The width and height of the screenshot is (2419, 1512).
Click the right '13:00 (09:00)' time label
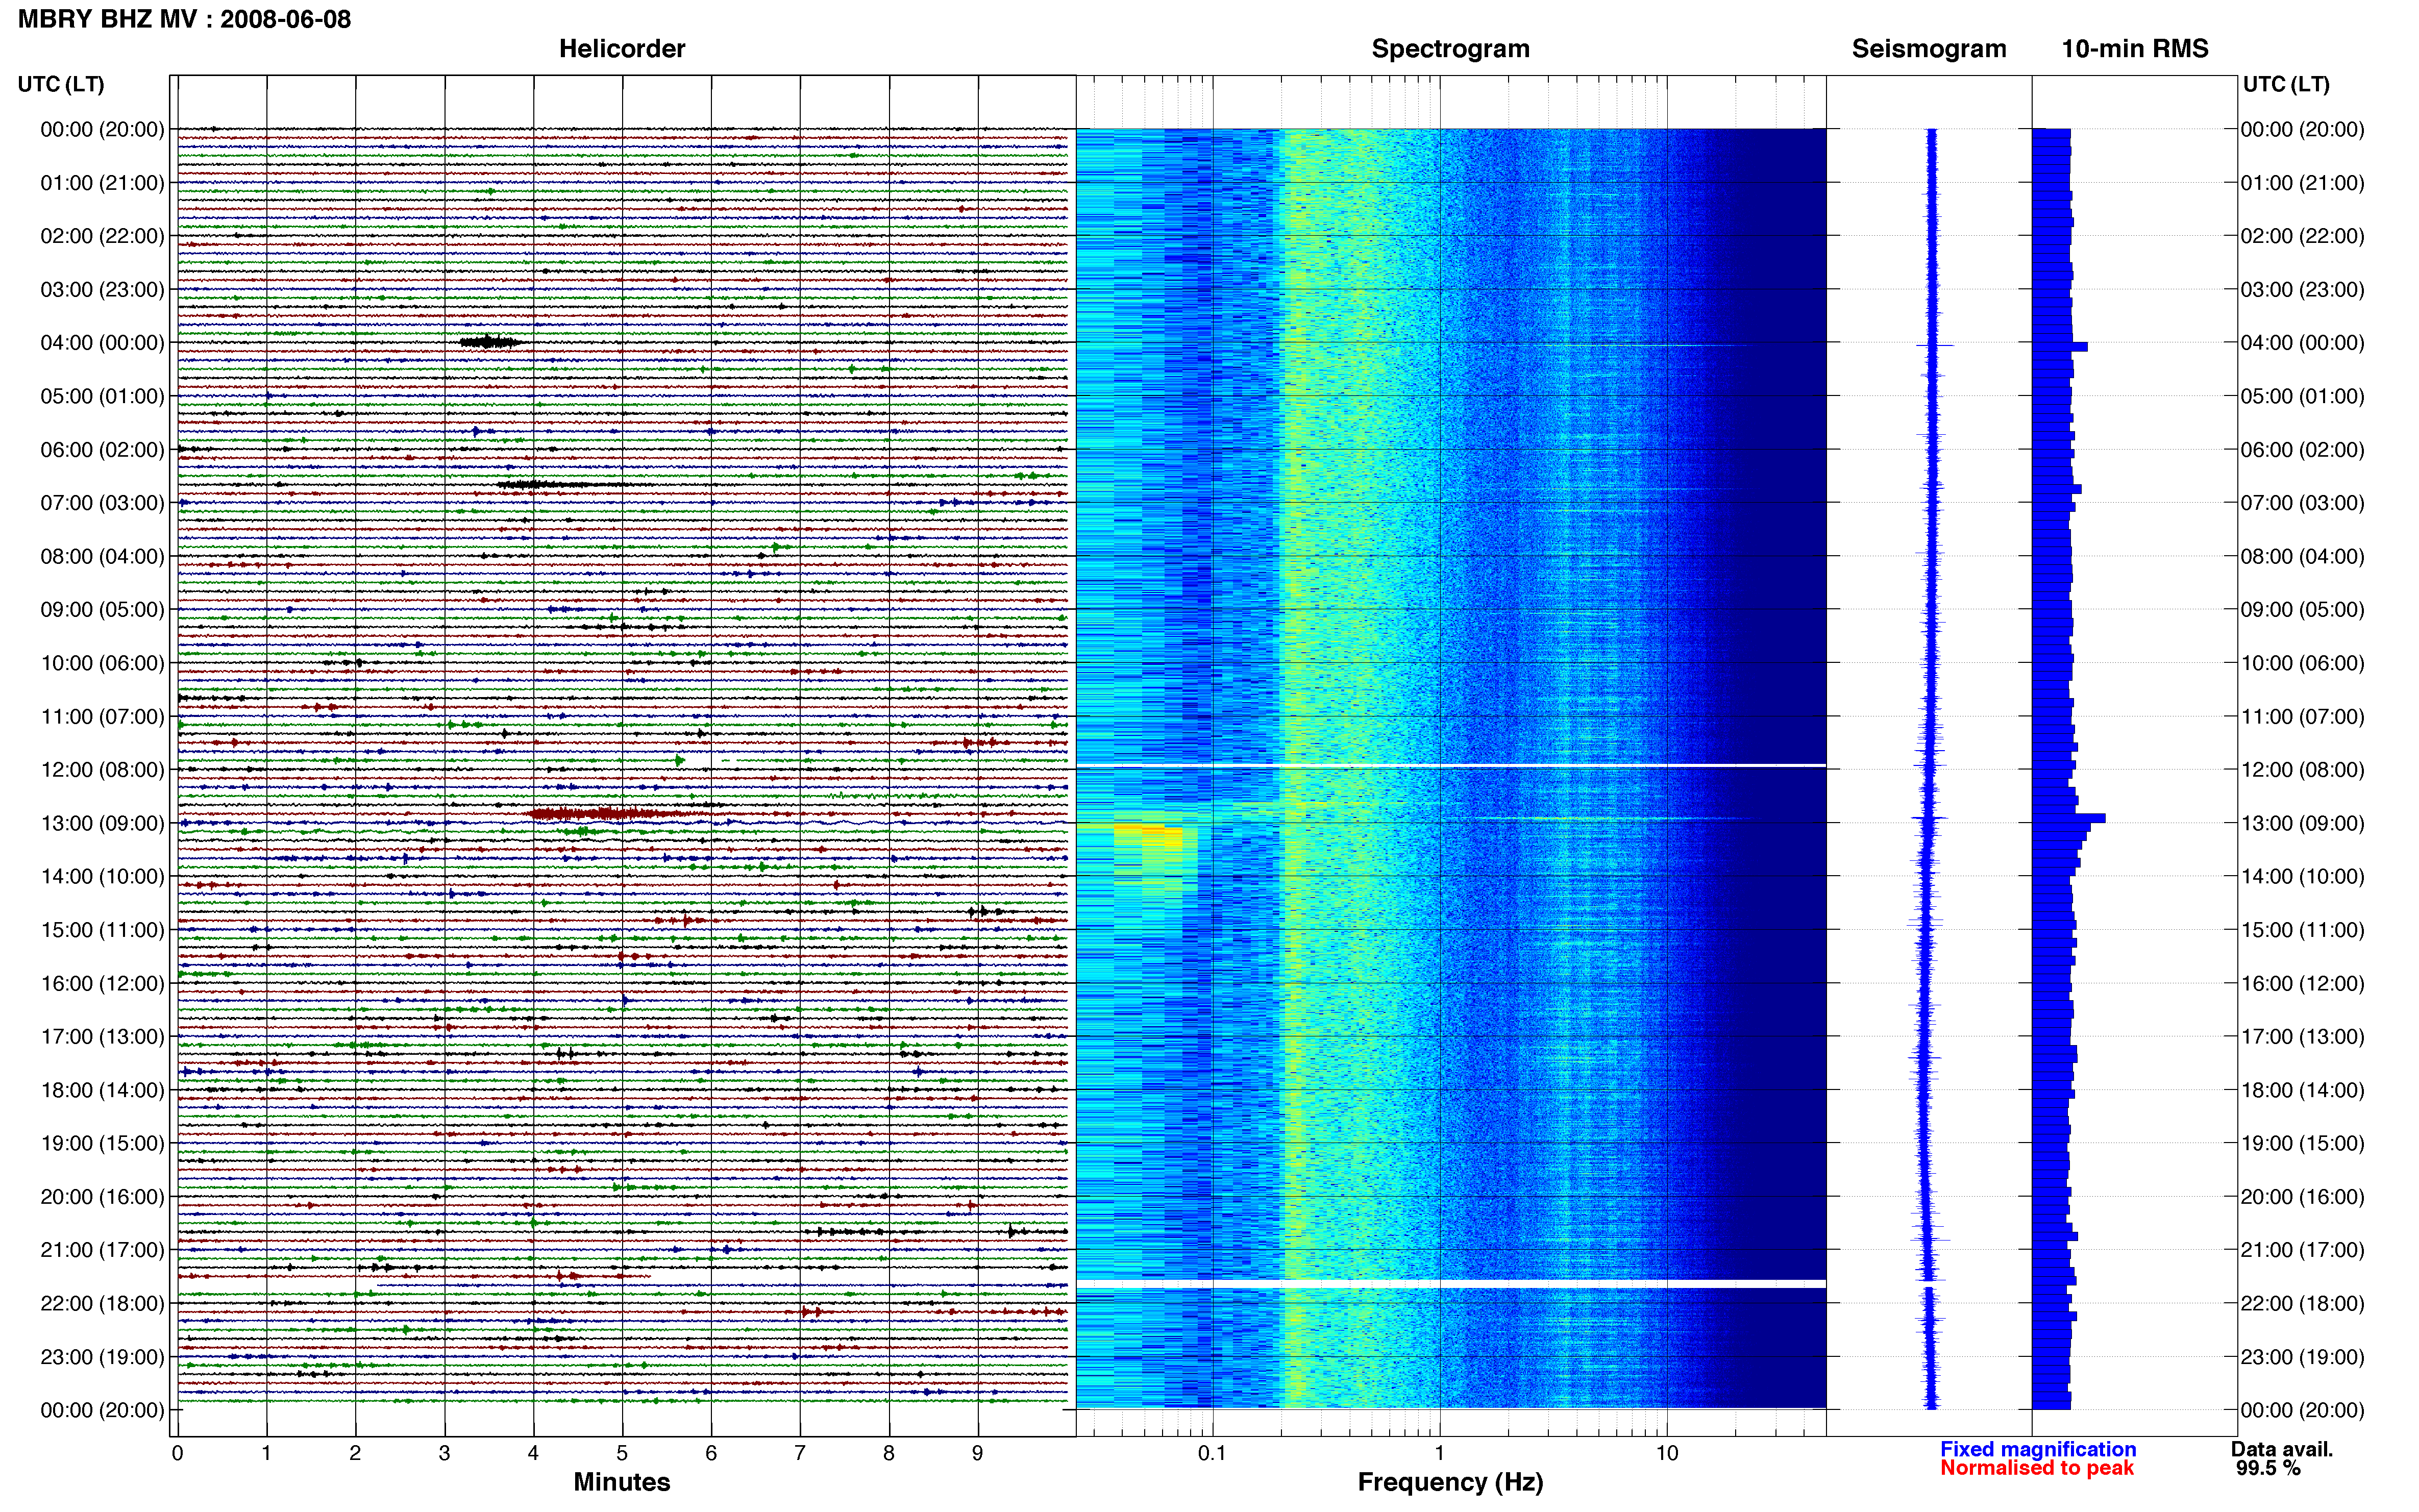2302,823
